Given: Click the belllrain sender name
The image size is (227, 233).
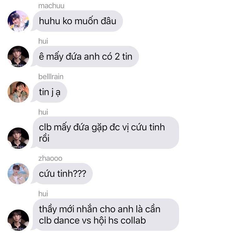Looking at the screenshot, I should point(51,77).
